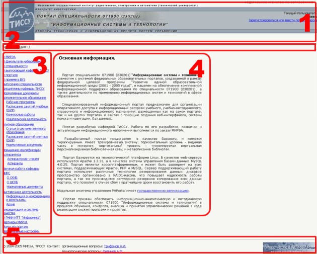
Task: Open 'О специальности' in the sidebar
Action: point(16,66)
